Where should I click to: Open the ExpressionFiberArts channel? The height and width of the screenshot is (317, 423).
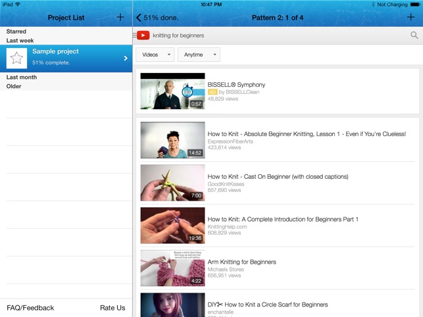(230, 141)
